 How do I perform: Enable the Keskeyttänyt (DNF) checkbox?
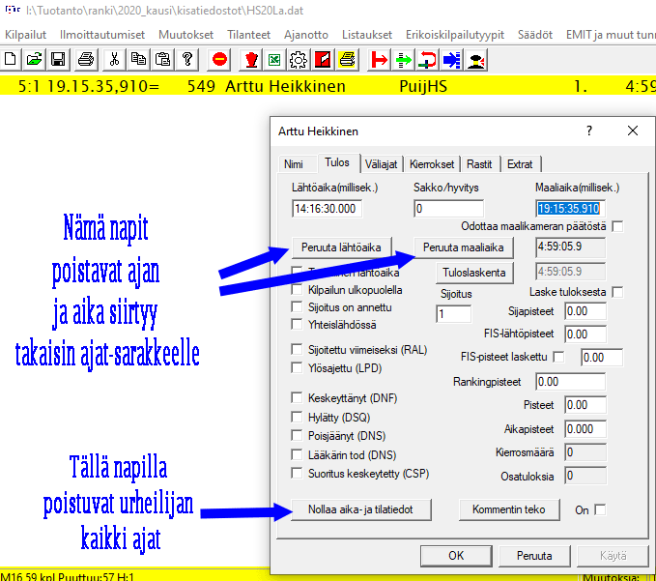point(298,398)
